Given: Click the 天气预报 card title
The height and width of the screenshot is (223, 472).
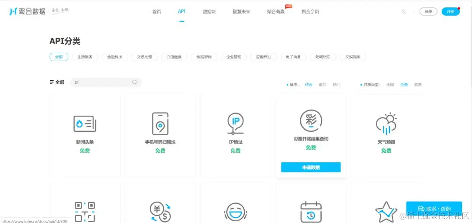Looking at the screenshot, I should (386, 142).
